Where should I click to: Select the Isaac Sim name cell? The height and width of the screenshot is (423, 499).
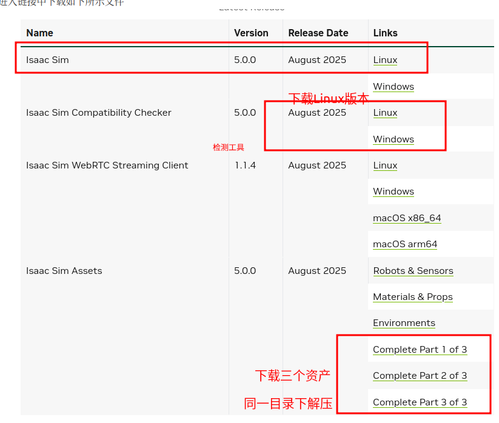click(47, 60)
